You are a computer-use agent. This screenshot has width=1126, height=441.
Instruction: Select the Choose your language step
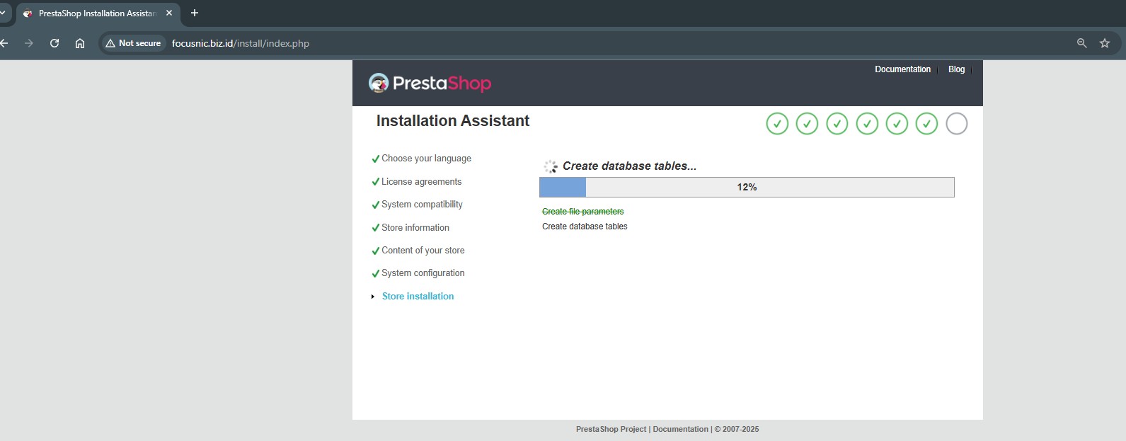426,159
